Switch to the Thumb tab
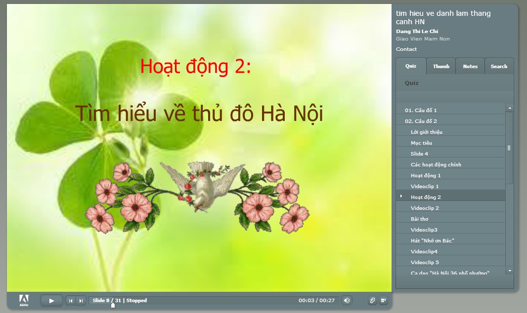 441,66
